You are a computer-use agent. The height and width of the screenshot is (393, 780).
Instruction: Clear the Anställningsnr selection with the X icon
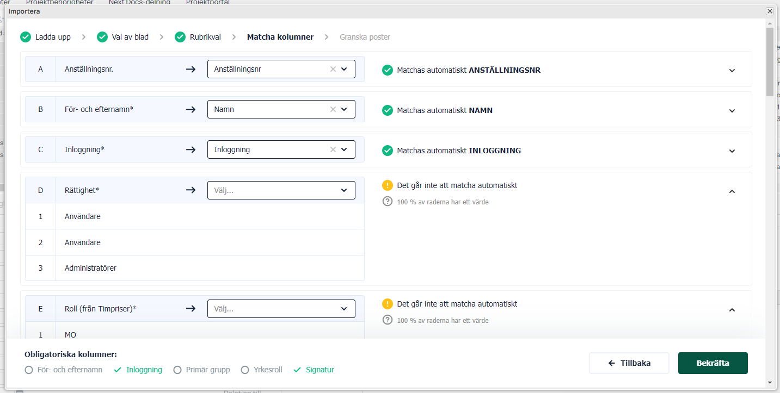pyautogui.click(x=333, y=69)
